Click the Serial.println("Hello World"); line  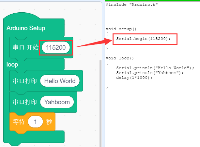[155, 68]
